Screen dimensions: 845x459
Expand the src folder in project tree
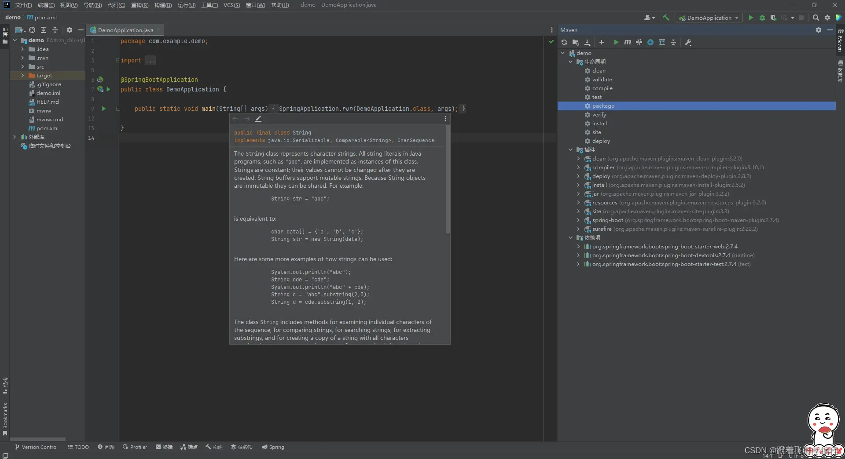[22, 67]
